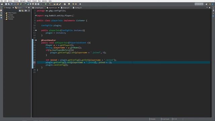
Task: Switch to the plugin.yml editor tab
Action: tap(65, 8)
